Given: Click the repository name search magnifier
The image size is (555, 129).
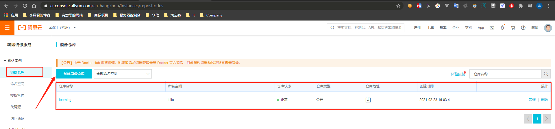Looking at the screenshot, I should 546,74.
